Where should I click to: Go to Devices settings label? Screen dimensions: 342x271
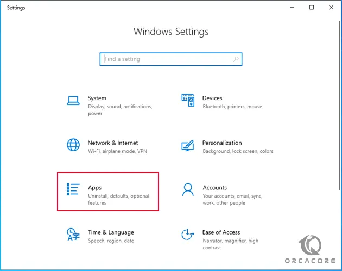[x=212, y=98]
